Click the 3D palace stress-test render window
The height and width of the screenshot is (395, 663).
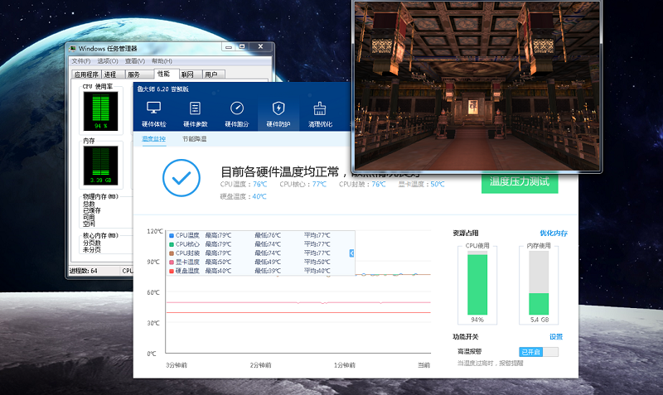coord(477,86)
